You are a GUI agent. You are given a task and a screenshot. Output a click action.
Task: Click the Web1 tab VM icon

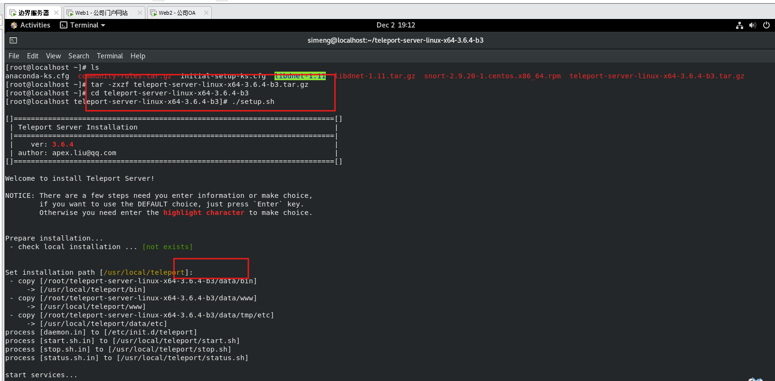[70, 13]
